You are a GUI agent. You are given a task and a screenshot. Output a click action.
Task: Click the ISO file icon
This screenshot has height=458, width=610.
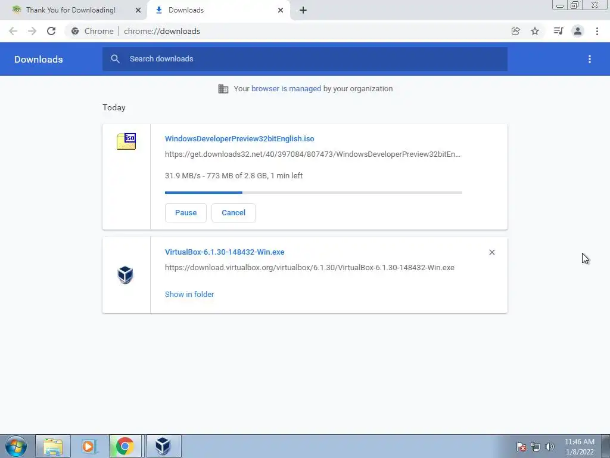pos(126,141)
